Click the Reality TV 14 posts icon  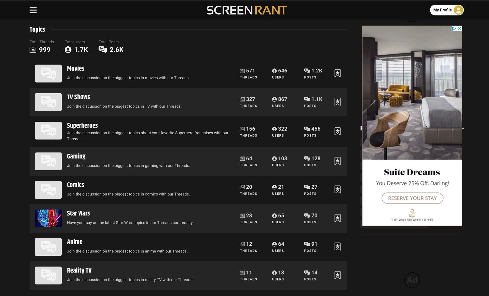[x=307, y=273]
